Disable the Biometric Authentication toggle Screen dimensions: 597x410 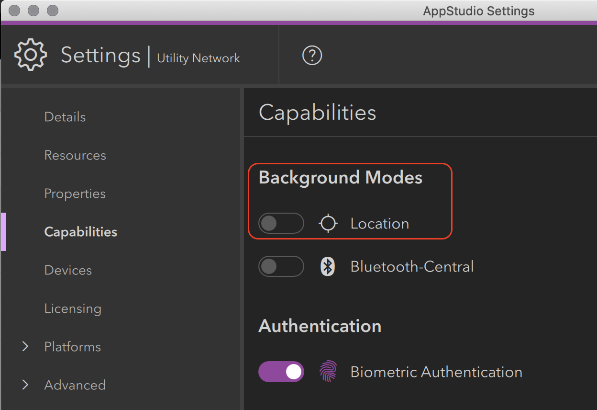pos(281,372)
